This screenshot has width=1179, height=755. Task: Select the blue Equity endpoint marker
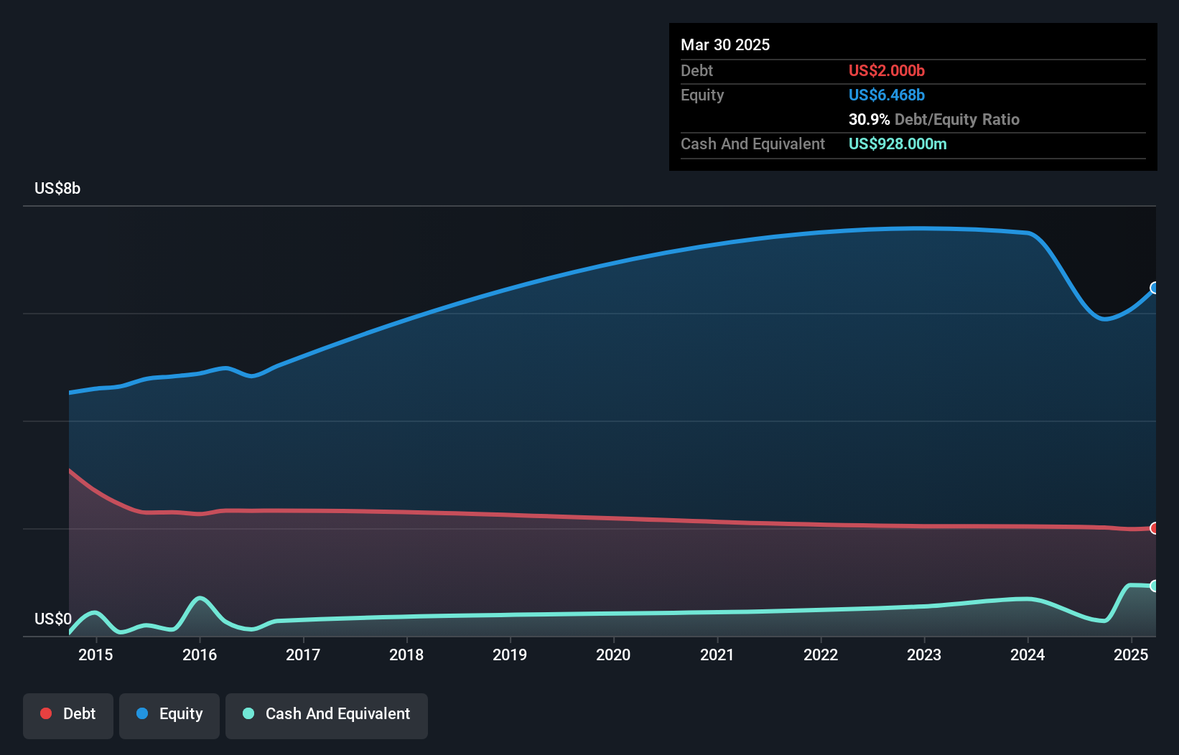(1155, 288)
